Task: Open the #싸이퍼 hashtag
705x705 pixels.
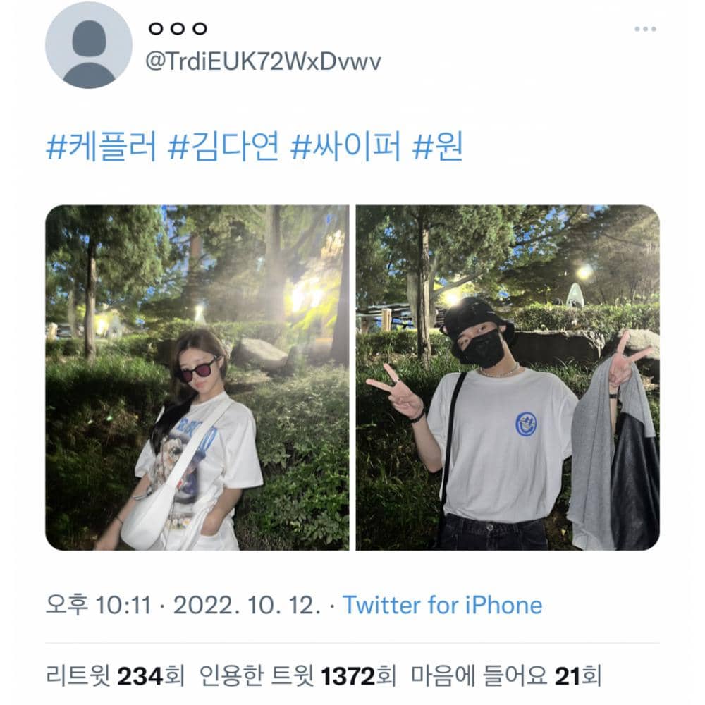Action: 345,146
